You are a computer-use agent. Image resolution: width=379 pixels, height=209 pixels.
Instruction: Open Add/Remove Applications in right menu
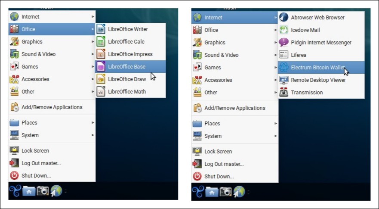click(235, 108)
